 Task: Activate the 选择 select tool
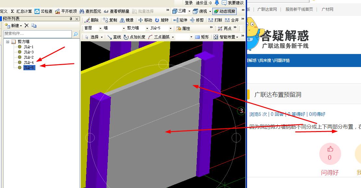tap(92, 37)
